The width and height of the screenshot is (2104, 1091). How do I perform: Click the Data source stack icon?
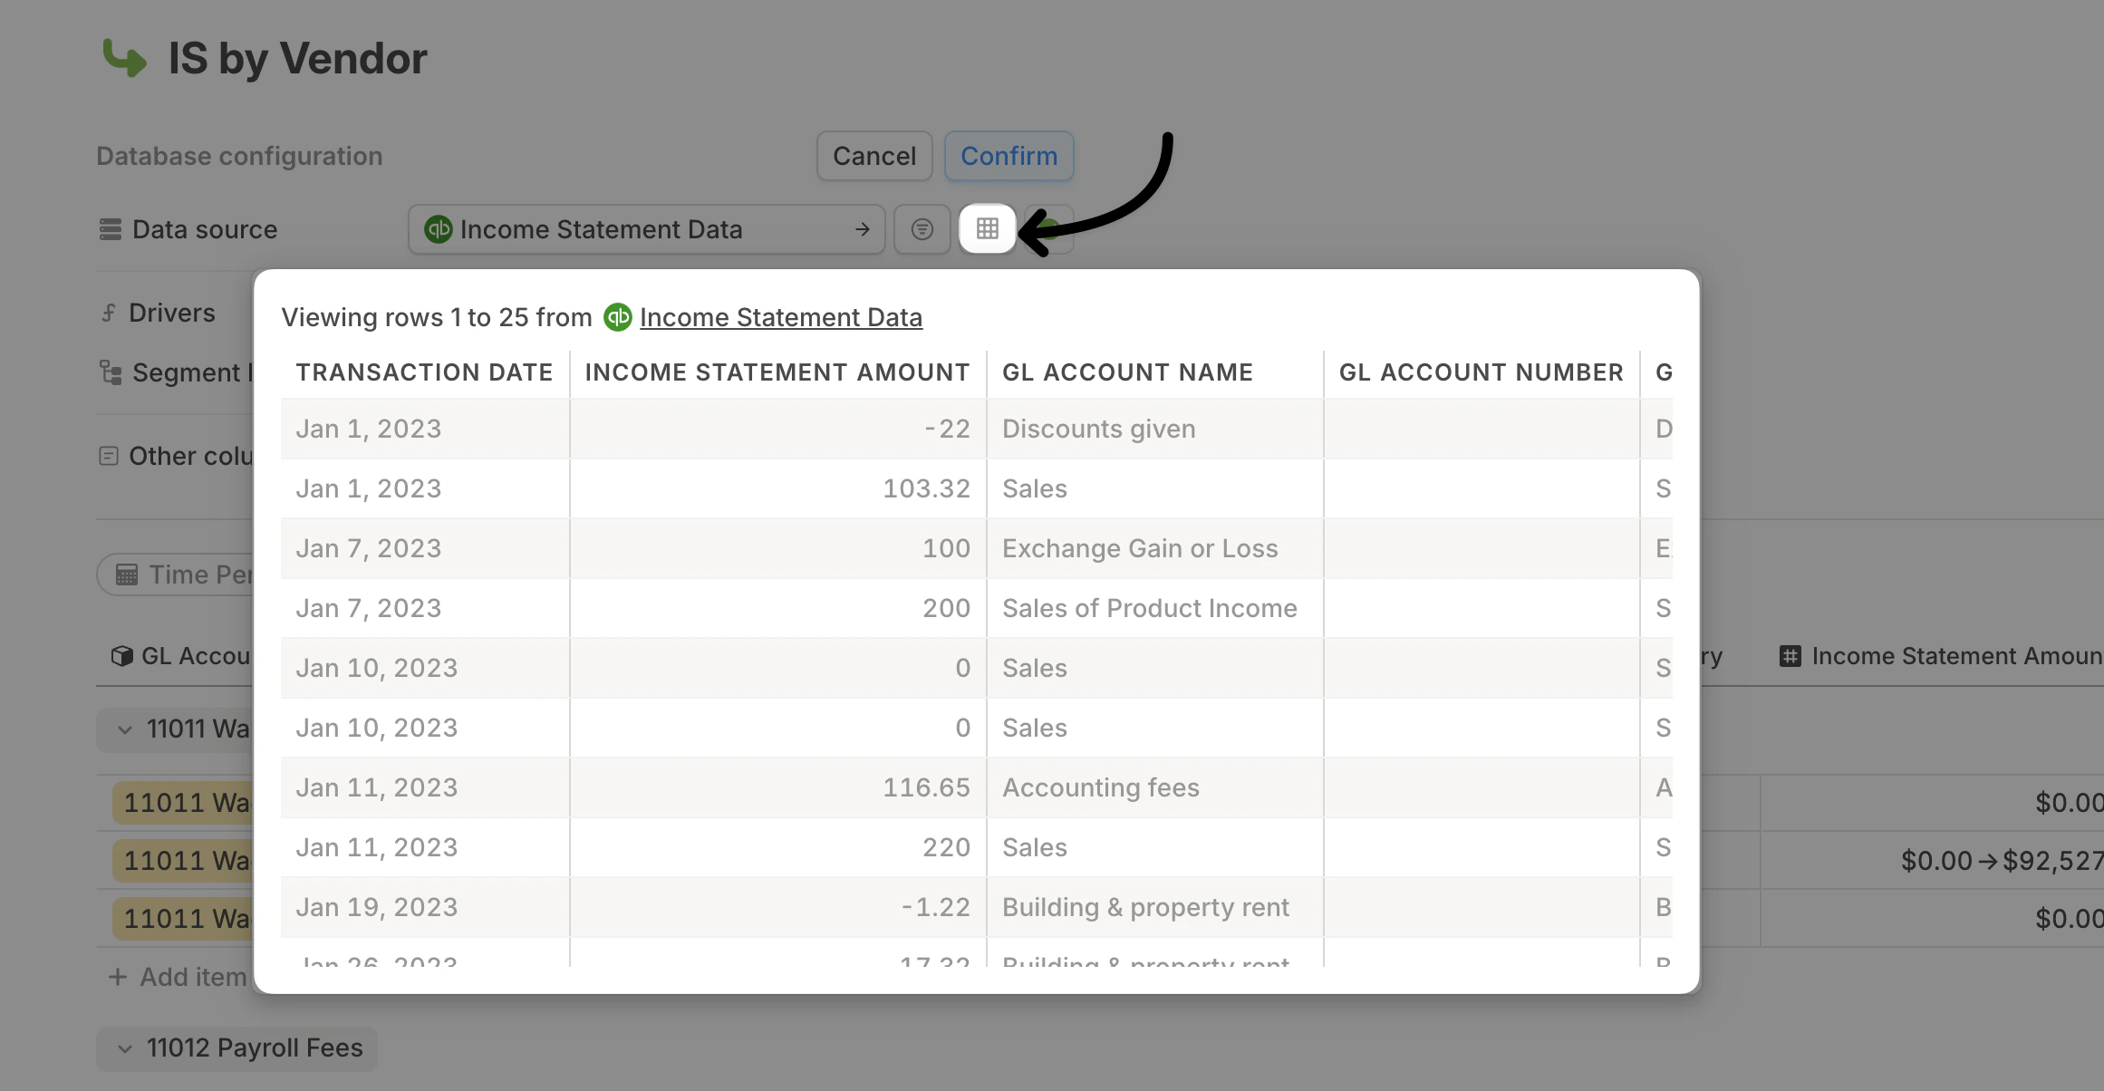pos(111,229)
